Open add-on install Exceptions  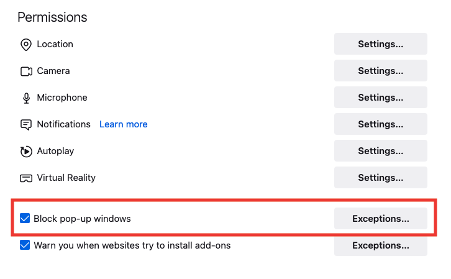pos(380,245)
